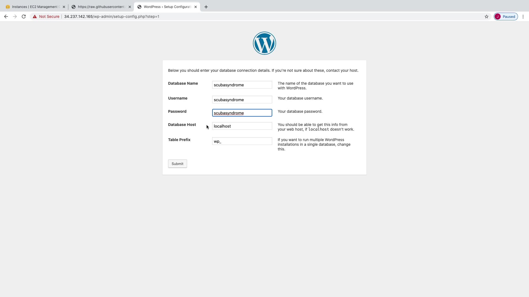
Task: Open a new tab with plus button
Action: tap(206, 7)
